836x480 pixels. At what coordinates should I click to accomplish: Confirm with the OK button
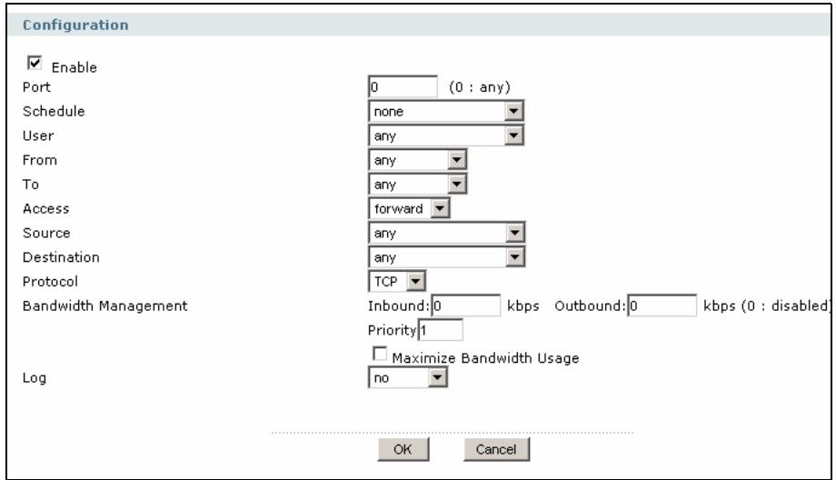point(403,450)
